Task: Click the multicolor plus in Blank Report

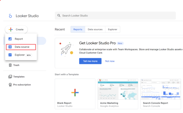Action: tap(75, 92)
